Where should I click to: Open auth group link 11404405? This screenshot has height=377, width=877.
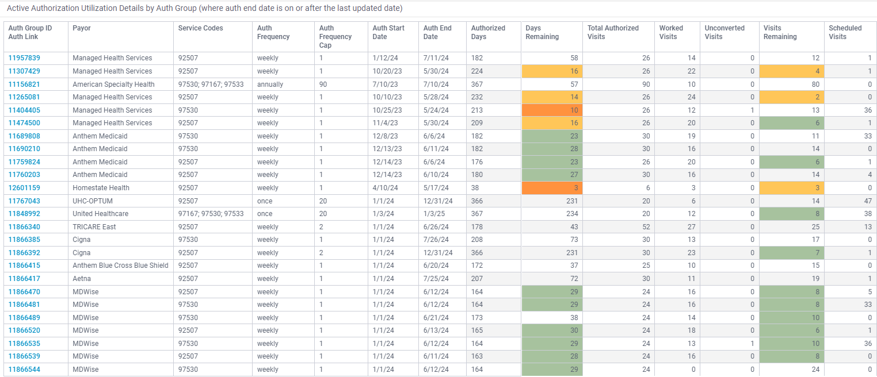click(24, 110)
